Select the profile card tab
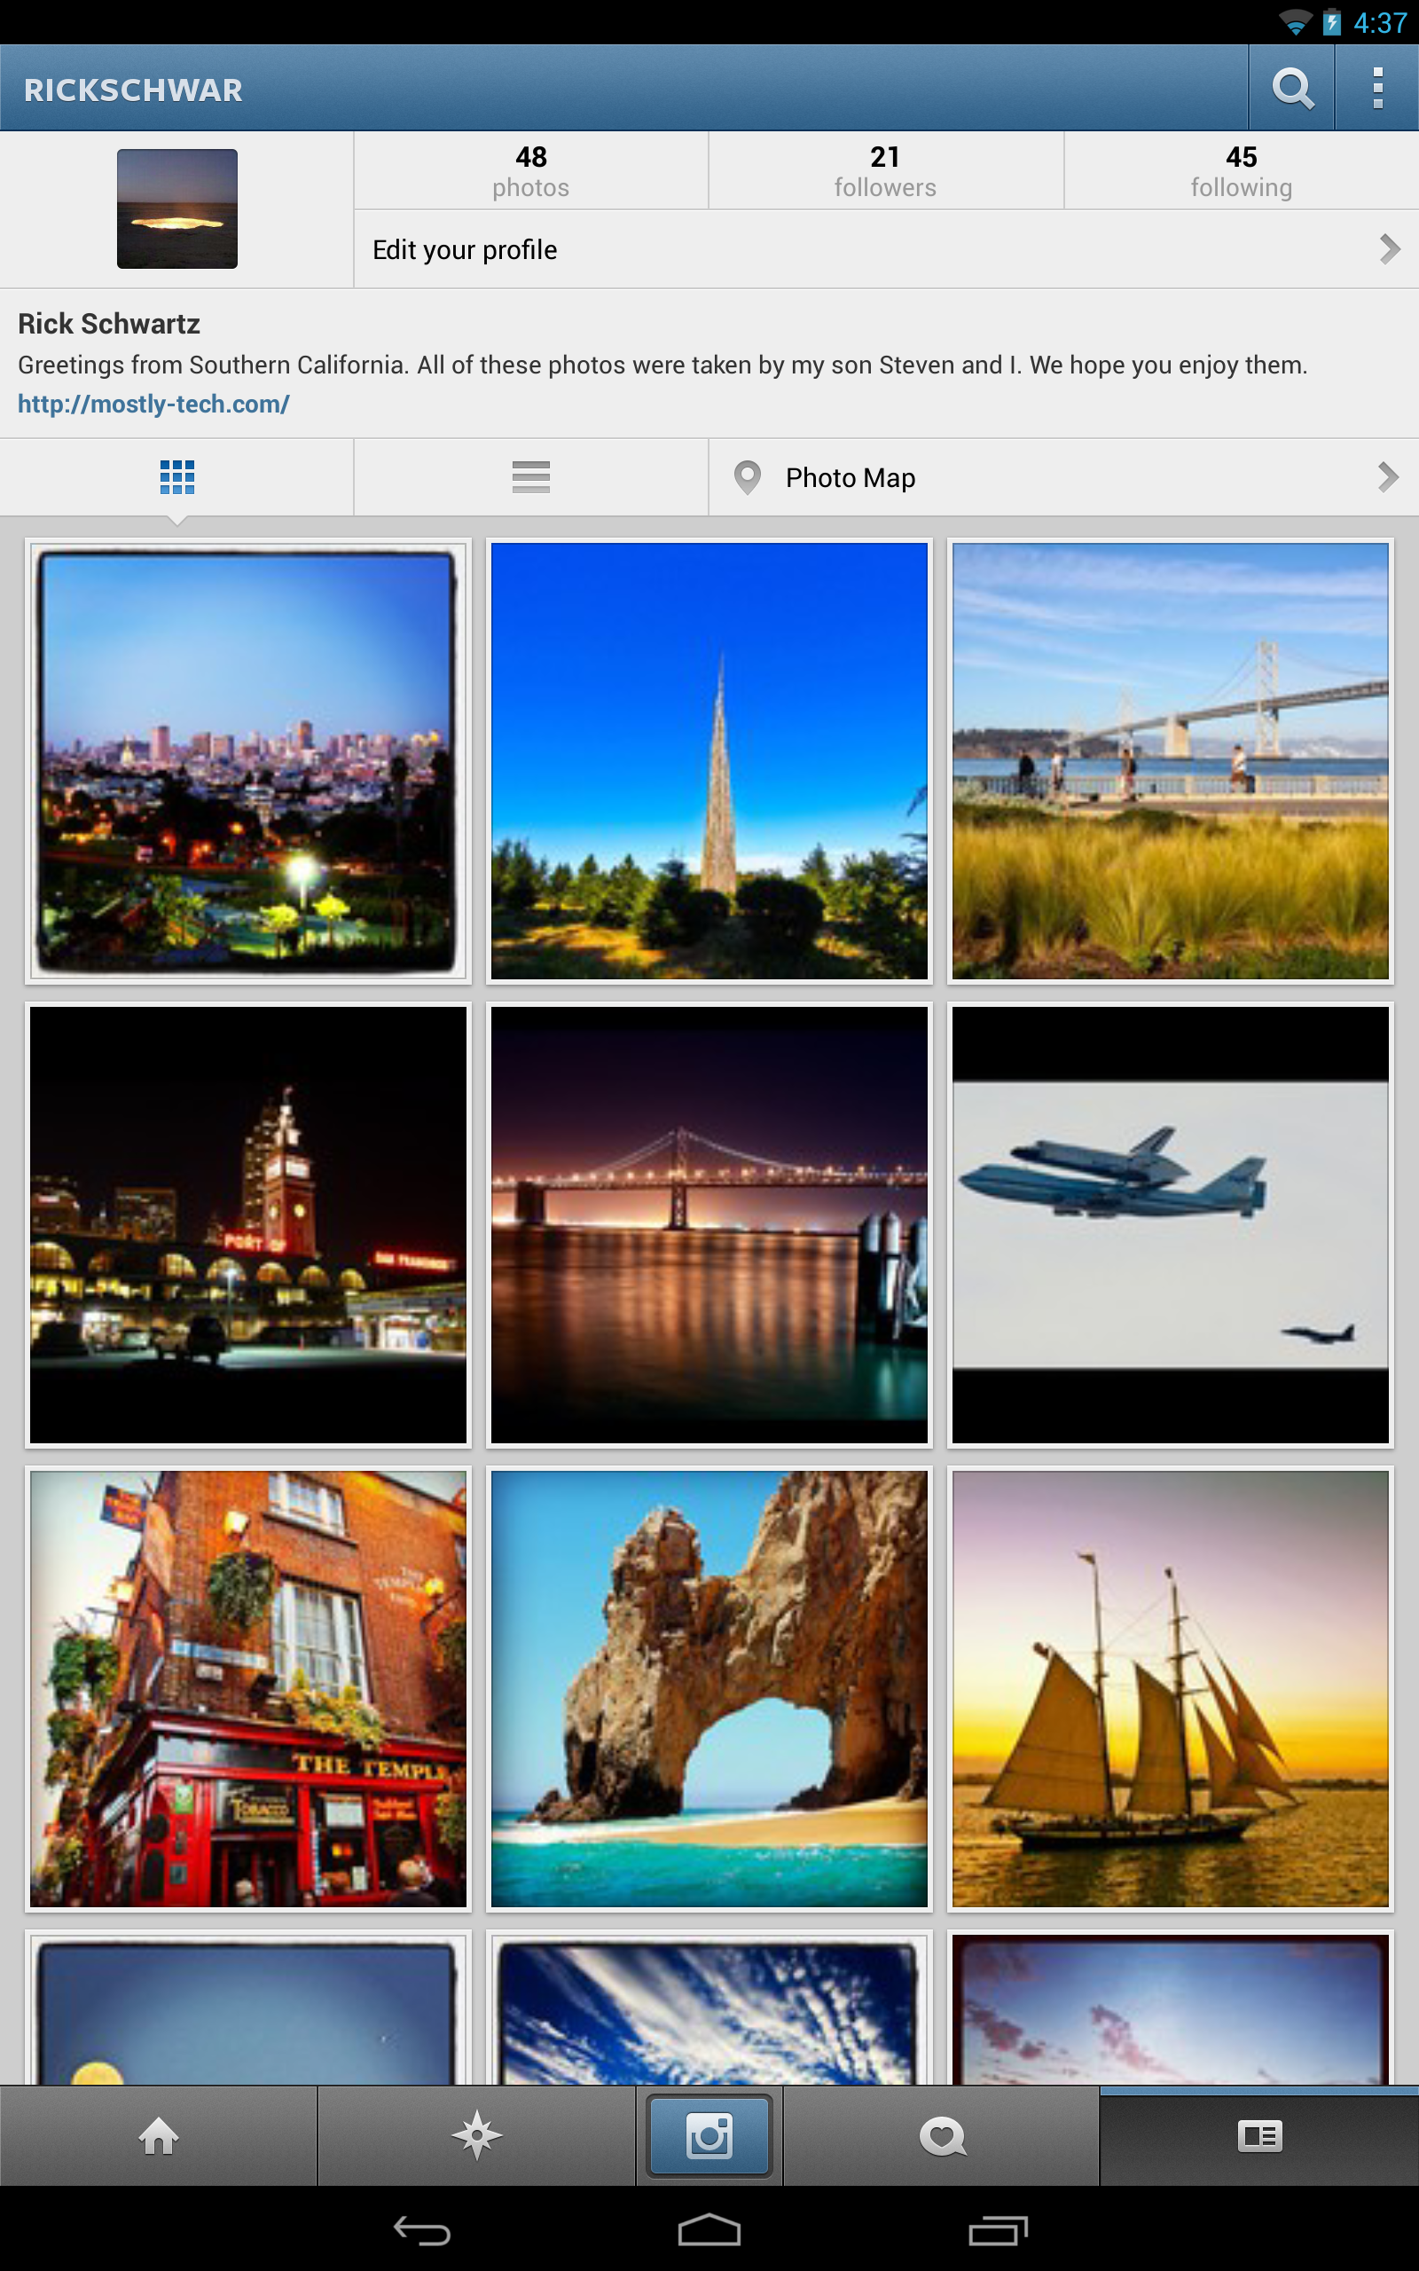1419x2271 pixels. (1258, 2136)
